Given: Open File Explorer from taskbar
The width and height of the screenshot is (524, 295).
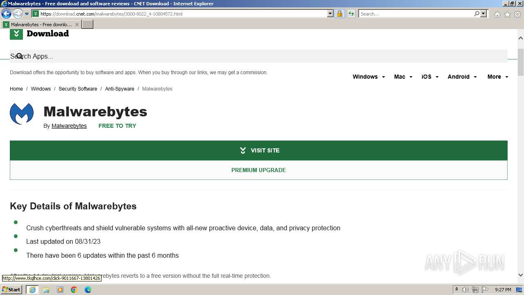Looking at the screenshot, I should [x=46, y=290].
